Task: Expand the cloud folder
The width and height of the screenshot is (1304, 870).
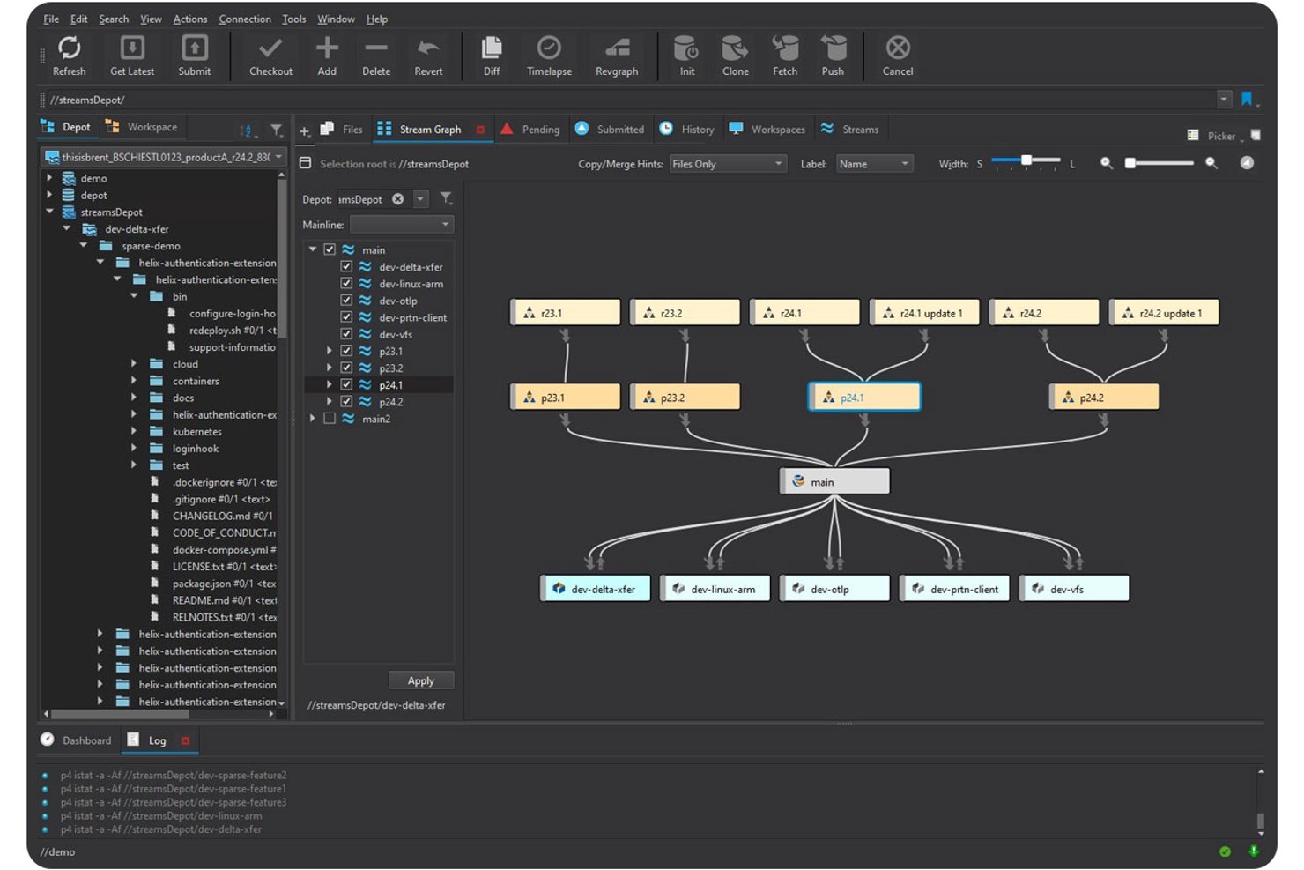Action: tap(134, 363)
